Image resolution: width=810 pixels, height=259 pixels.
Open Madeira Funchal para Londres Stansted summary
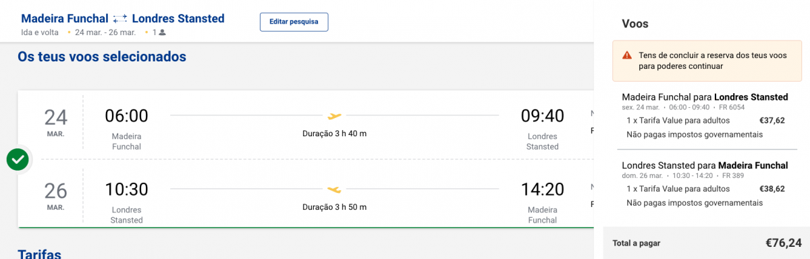tap(705, 97)
